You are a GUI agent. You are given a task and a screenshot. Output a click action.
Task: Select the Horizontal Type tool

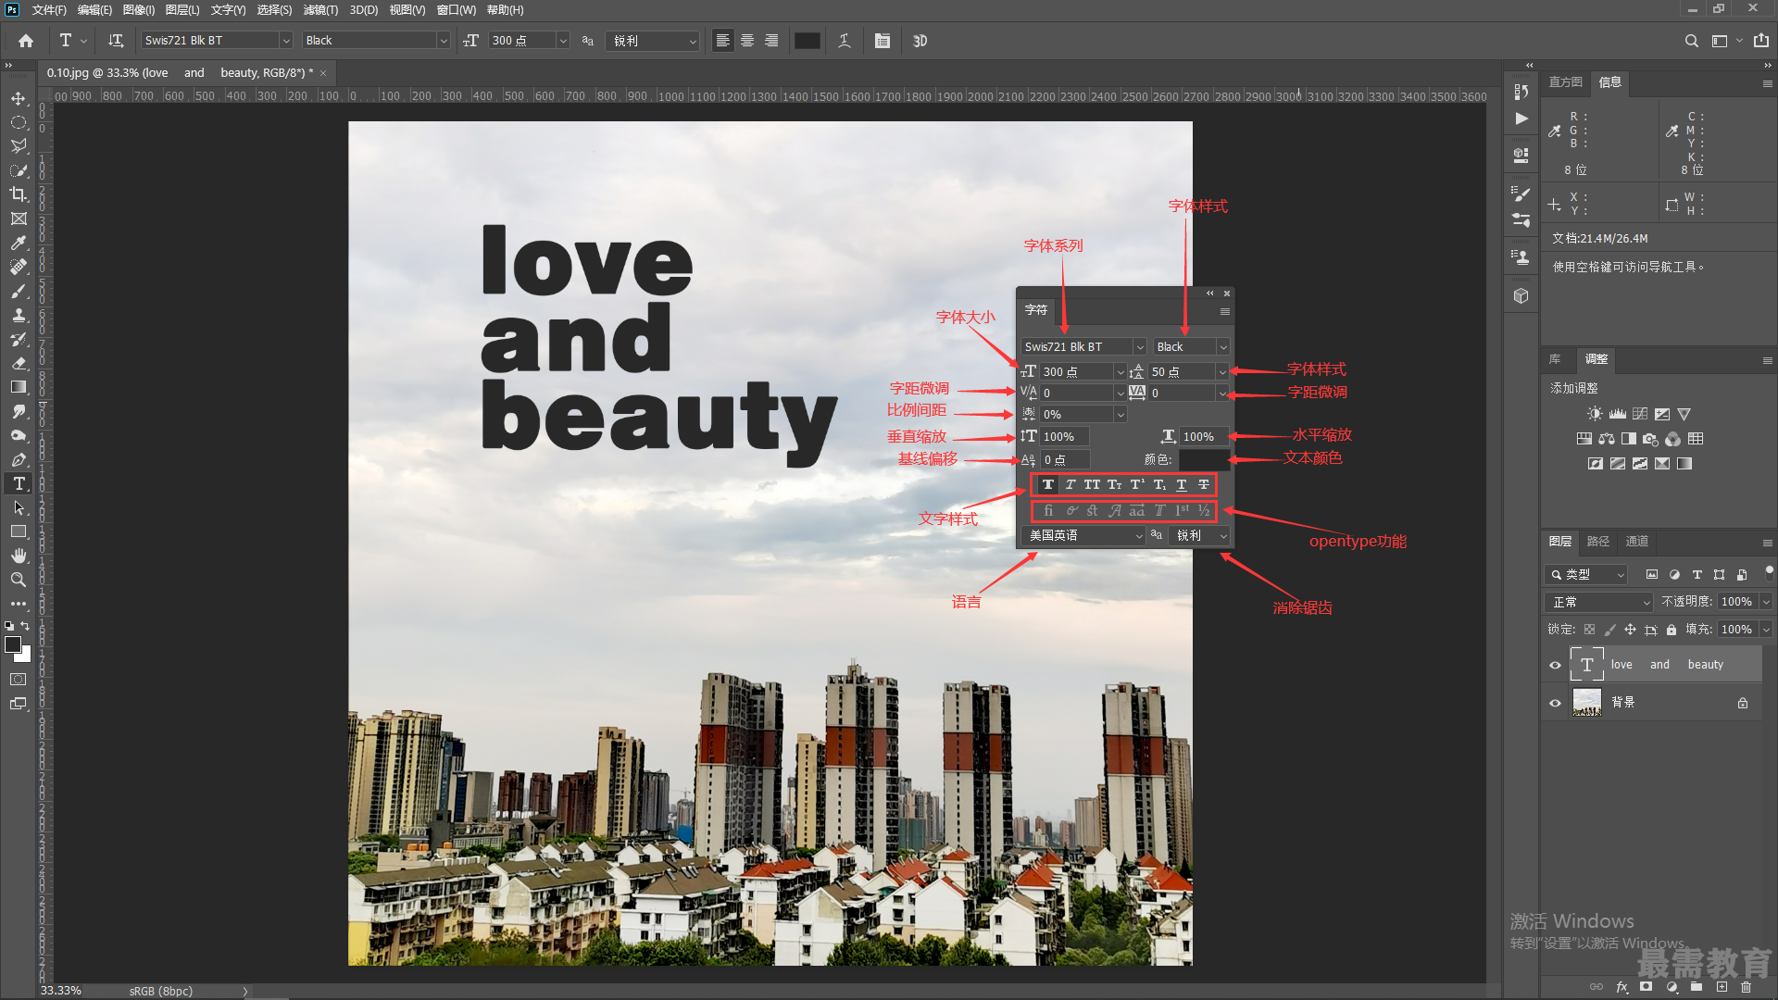click(19, 483)
